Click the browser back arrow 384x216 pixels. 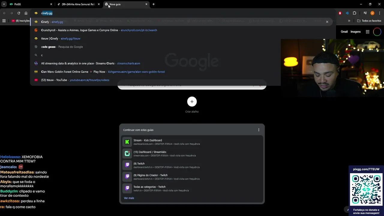pyautogui.click(x=4, y=13)
